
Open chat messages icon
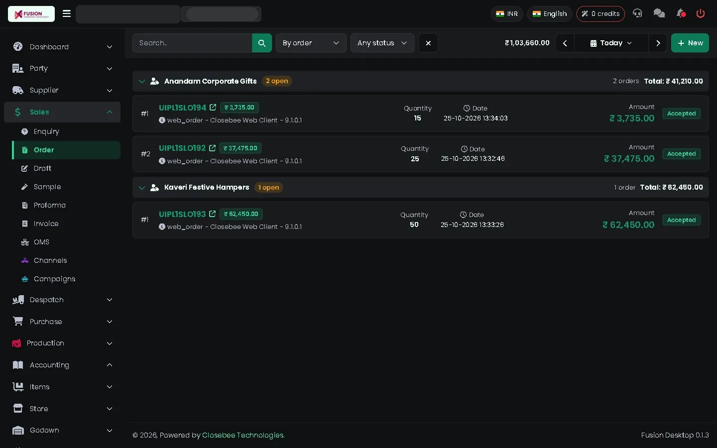click(659, 13)
